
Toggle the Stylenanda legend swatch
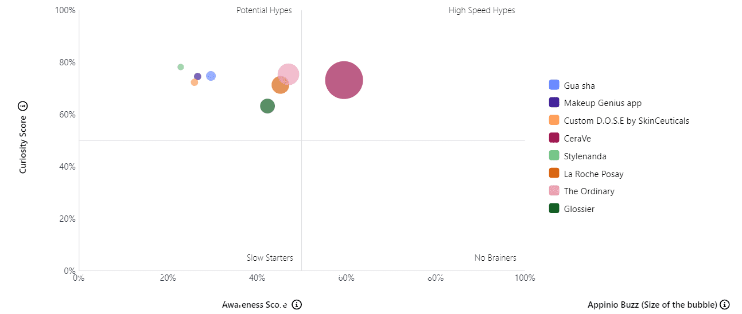coord(554,156)
